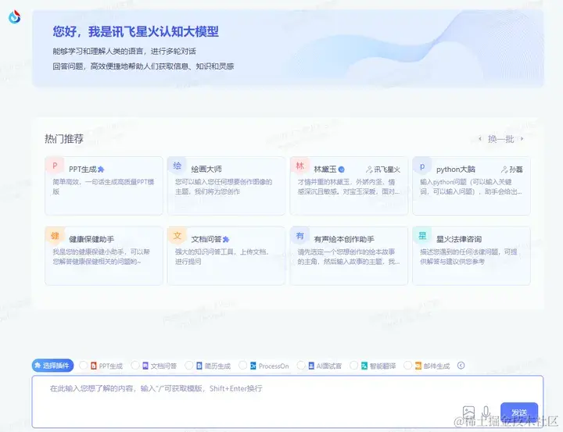The image size is (563, 432).
Task: Collapse the plugin bar with circled arrow
Action: pyautogui.click(x=461, y=366)
